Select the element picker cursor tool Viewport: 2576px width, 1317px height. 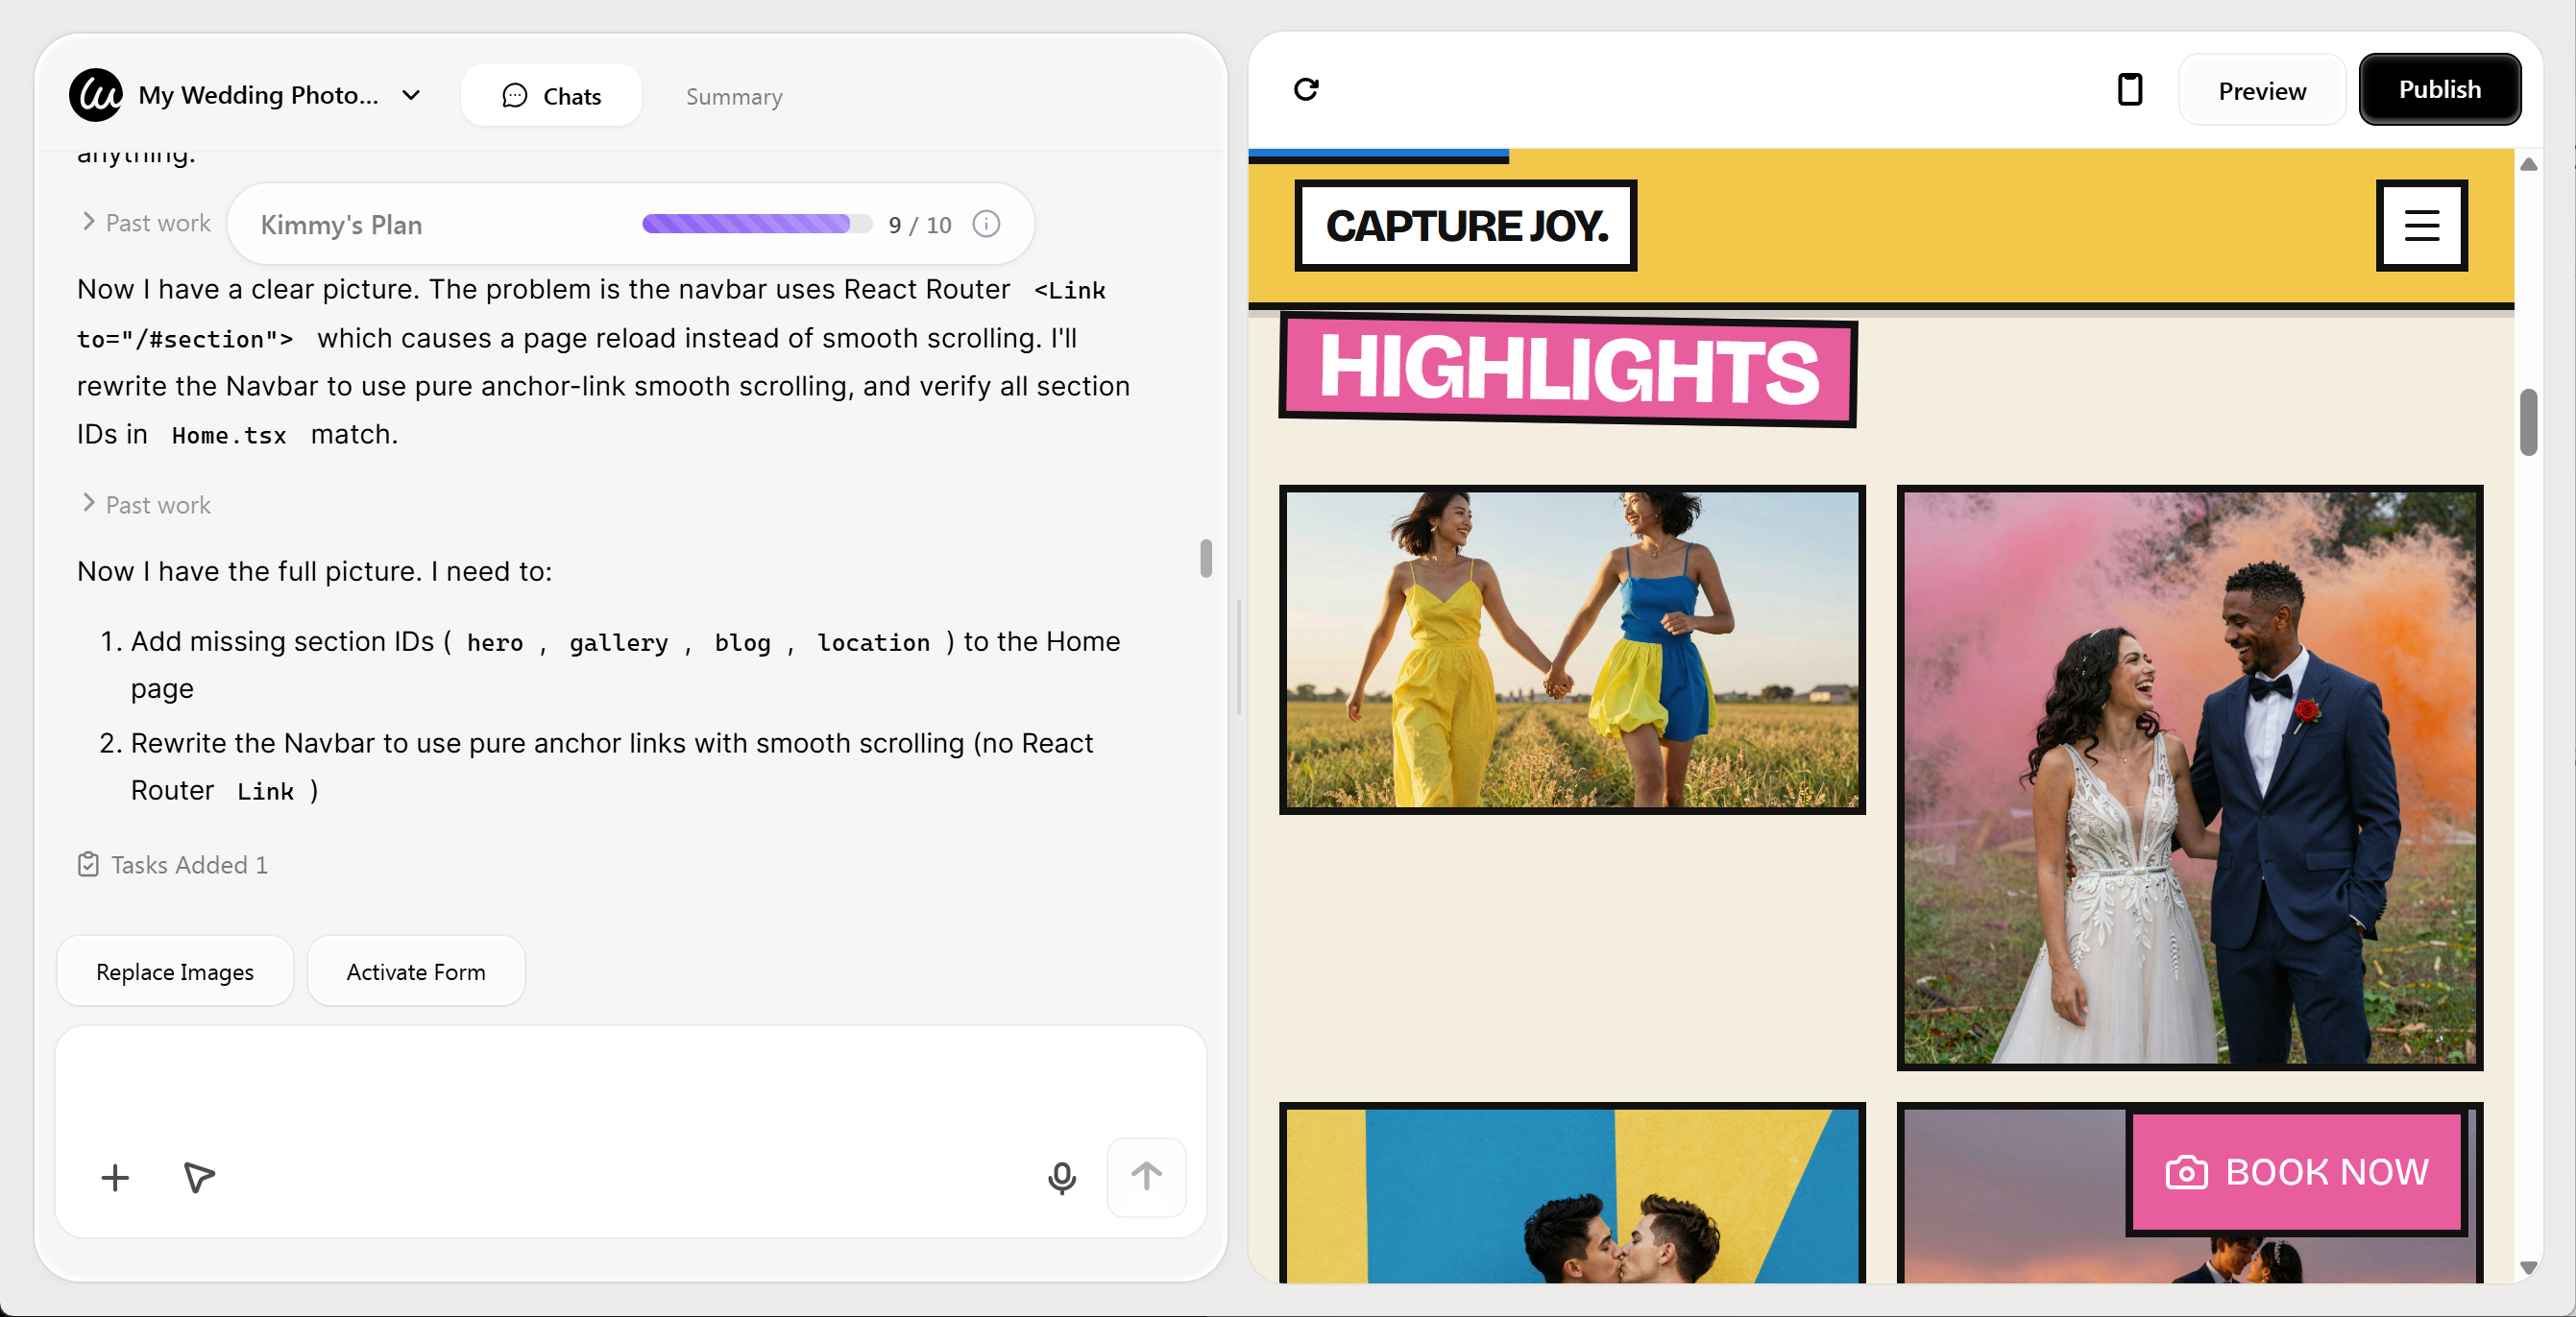click(x=197, y=1178)
